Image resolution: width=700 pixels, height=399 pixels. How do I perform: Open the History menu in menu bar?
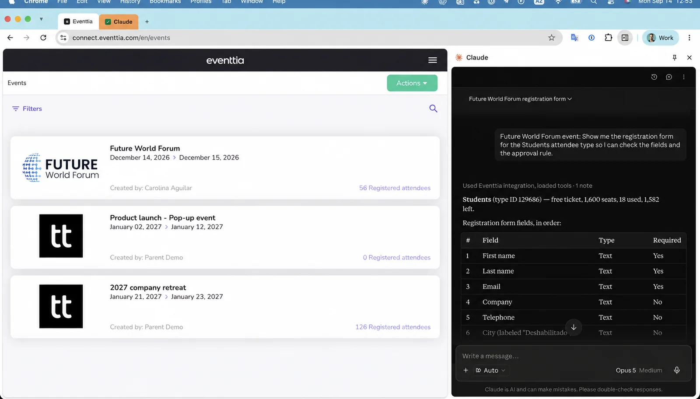pyautogui.click(x=130, y=2)
